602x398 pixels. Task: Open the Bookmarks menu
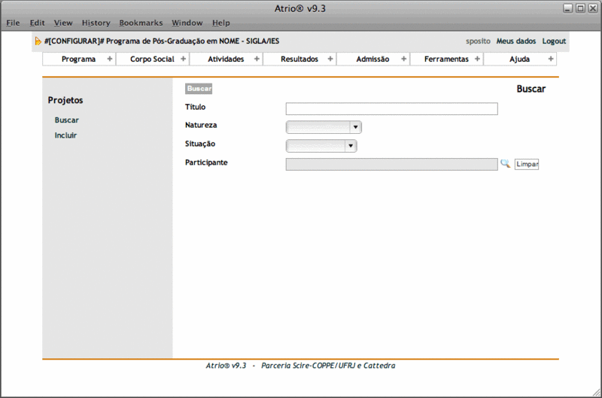141,23
